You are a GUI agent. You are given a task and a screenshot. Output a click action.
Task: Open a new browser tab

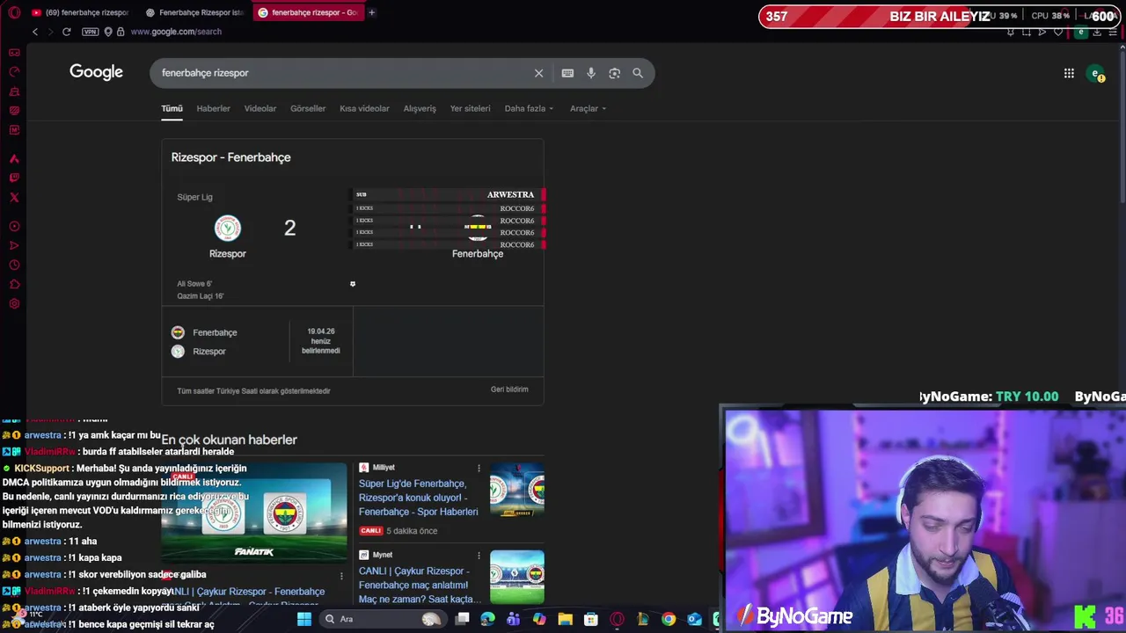pos(371,12)
